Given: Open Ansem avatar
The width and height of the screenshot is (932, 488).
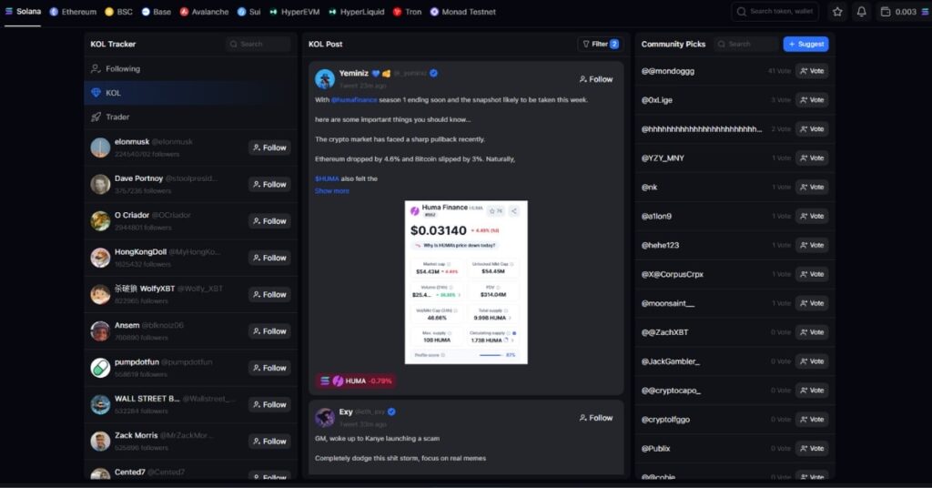Looking at the screenshot, I should click(x=100, y=331).
